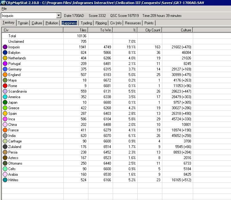Sort by the Tiles column header
Viewport: 231px width, 200px height.
tap(76, 30)
